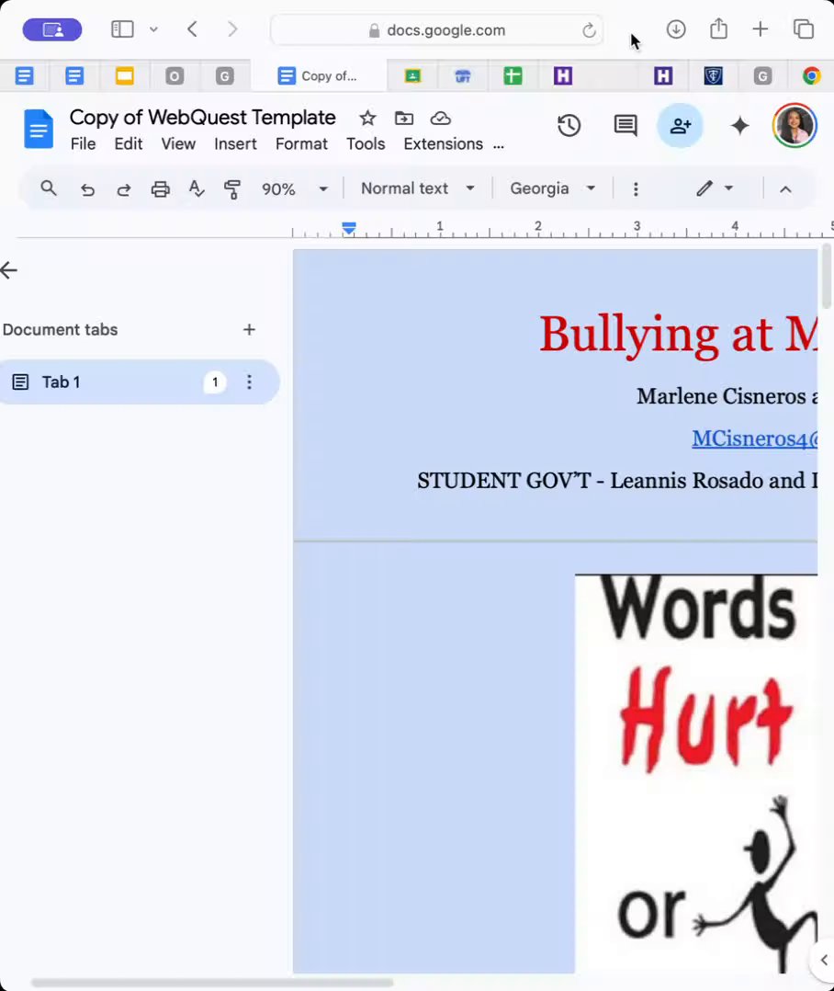Open the Gemini sparkle icon
This screenshot has width=834, height=991.
[x=740, y=126]
